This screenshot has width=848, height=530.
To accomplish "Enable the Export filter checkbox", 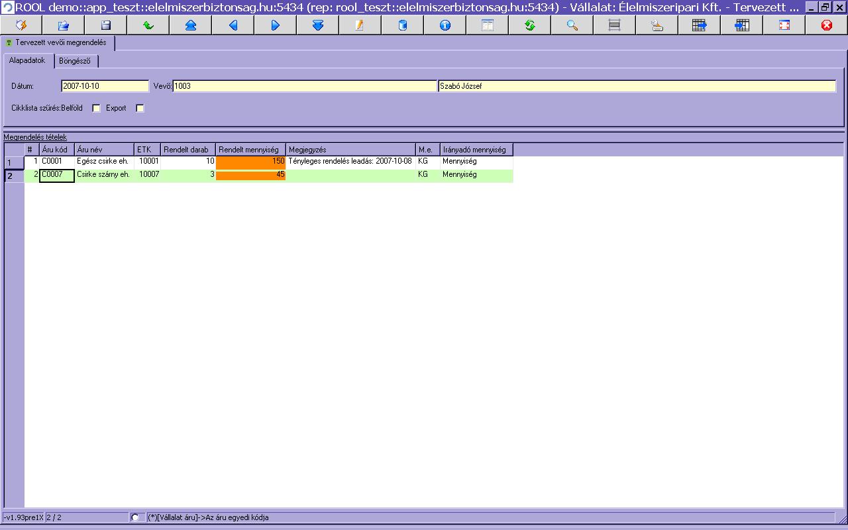I will (x=140, y=108).
